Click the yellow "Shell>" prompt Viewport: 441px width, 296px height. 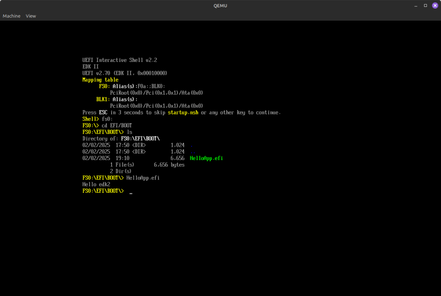(x=90, y=119)
